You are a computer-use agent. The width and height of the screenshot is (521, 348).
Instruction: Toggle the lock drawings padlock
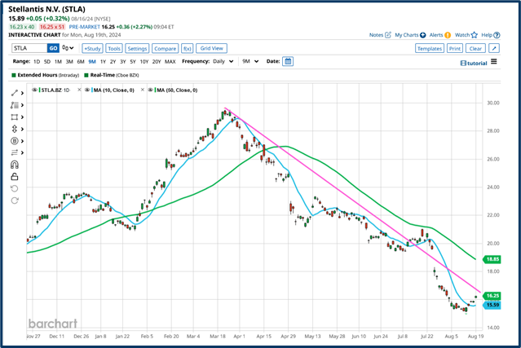tap(15, 177)
